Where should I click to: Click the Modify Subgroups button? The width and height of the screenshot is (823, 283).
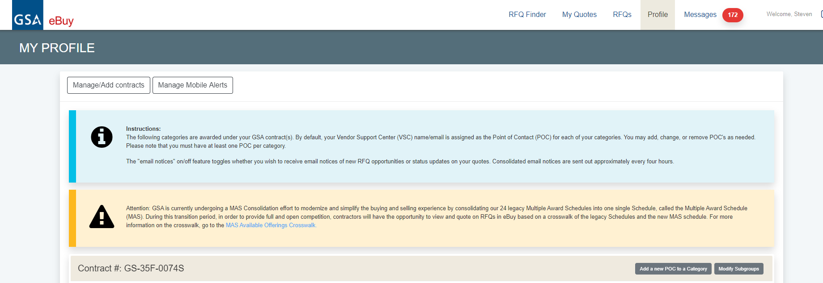click(x=739, y=269)
